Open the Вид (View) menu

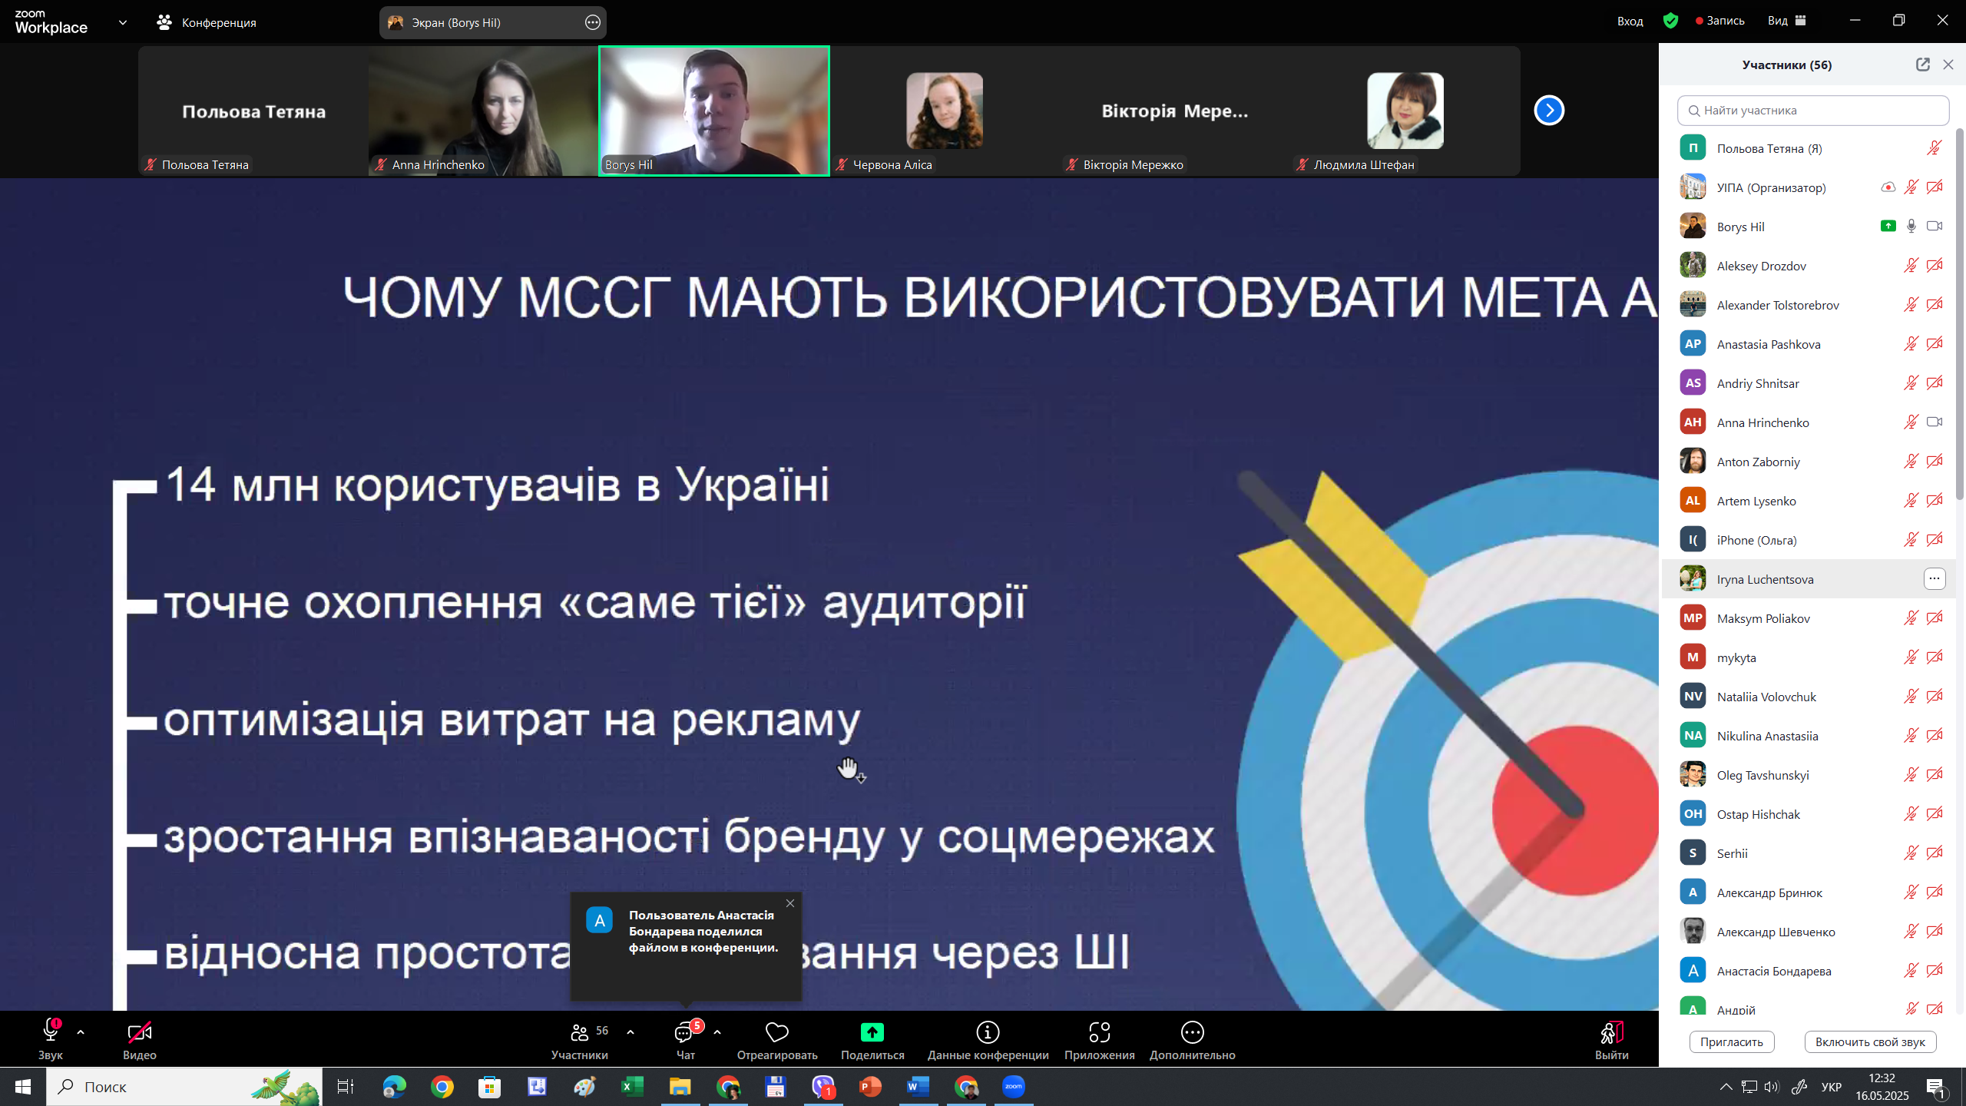click(1786, 21)
